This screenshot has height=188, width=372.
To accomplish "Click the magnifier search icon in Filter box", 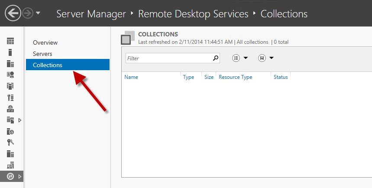I will pyautogui.click(x=215, y=58).
